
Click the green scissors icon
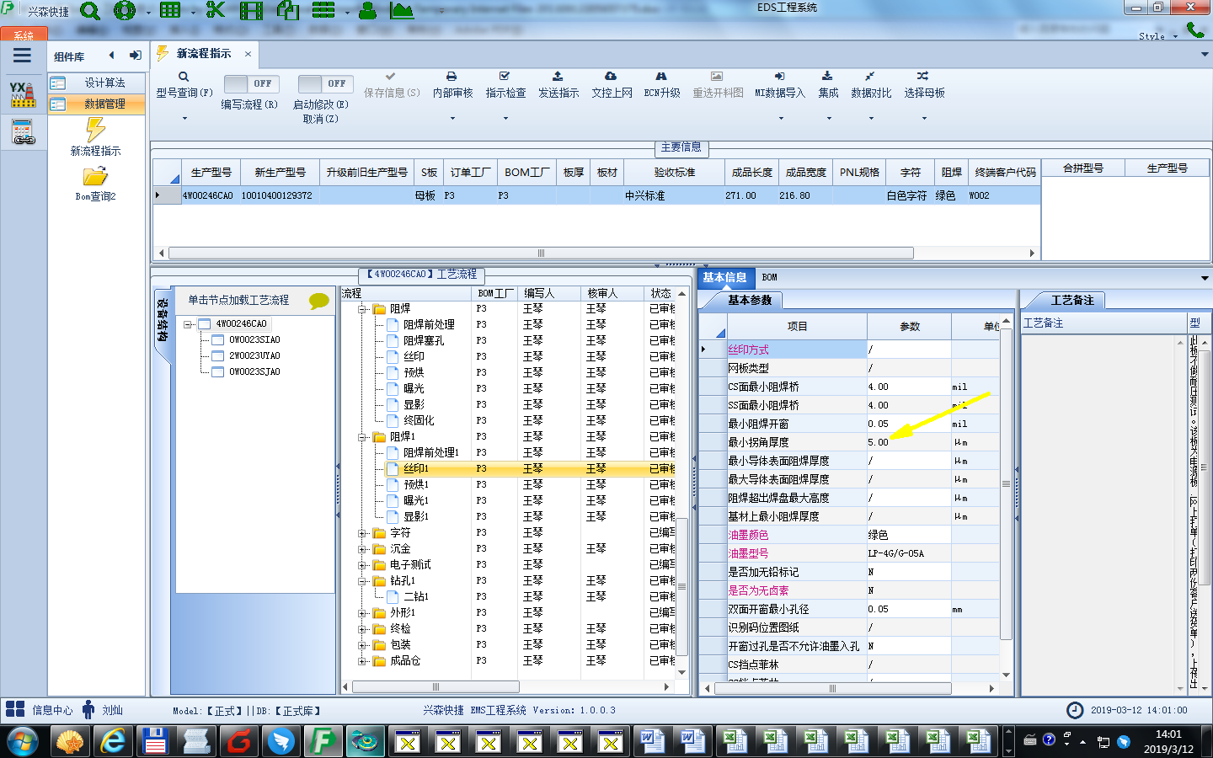tap(216, 10)
